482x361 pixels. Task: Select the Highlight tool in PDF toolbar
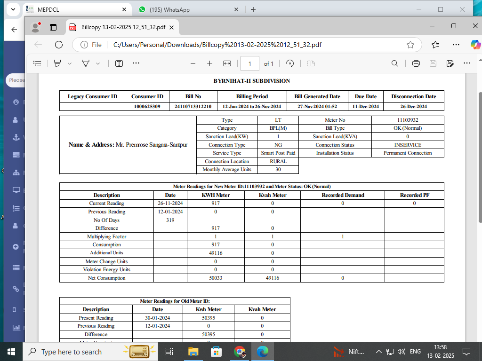click(x=57, y=63)
